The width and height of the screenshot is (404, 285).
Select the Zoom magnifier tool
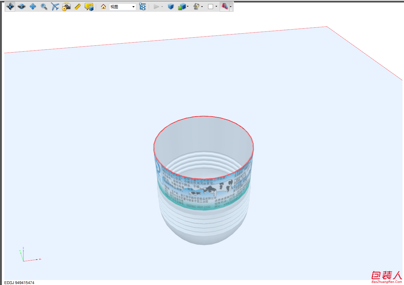pos(44,7)
